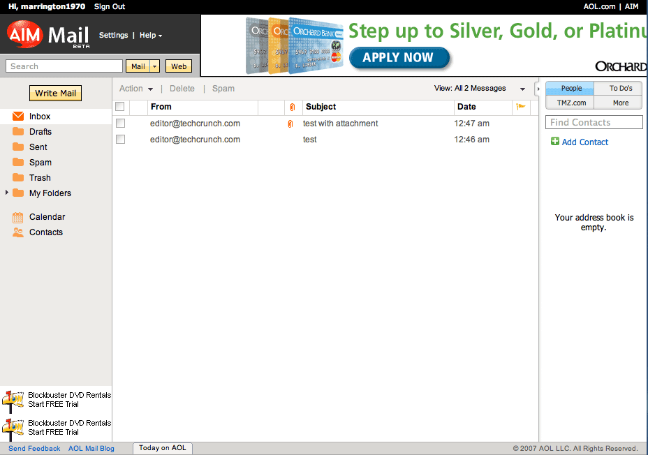Image resolution: width=648 pixels, height=455 pixels.
Task: Open the 'test with attachment' message
Action: [340, 124]
